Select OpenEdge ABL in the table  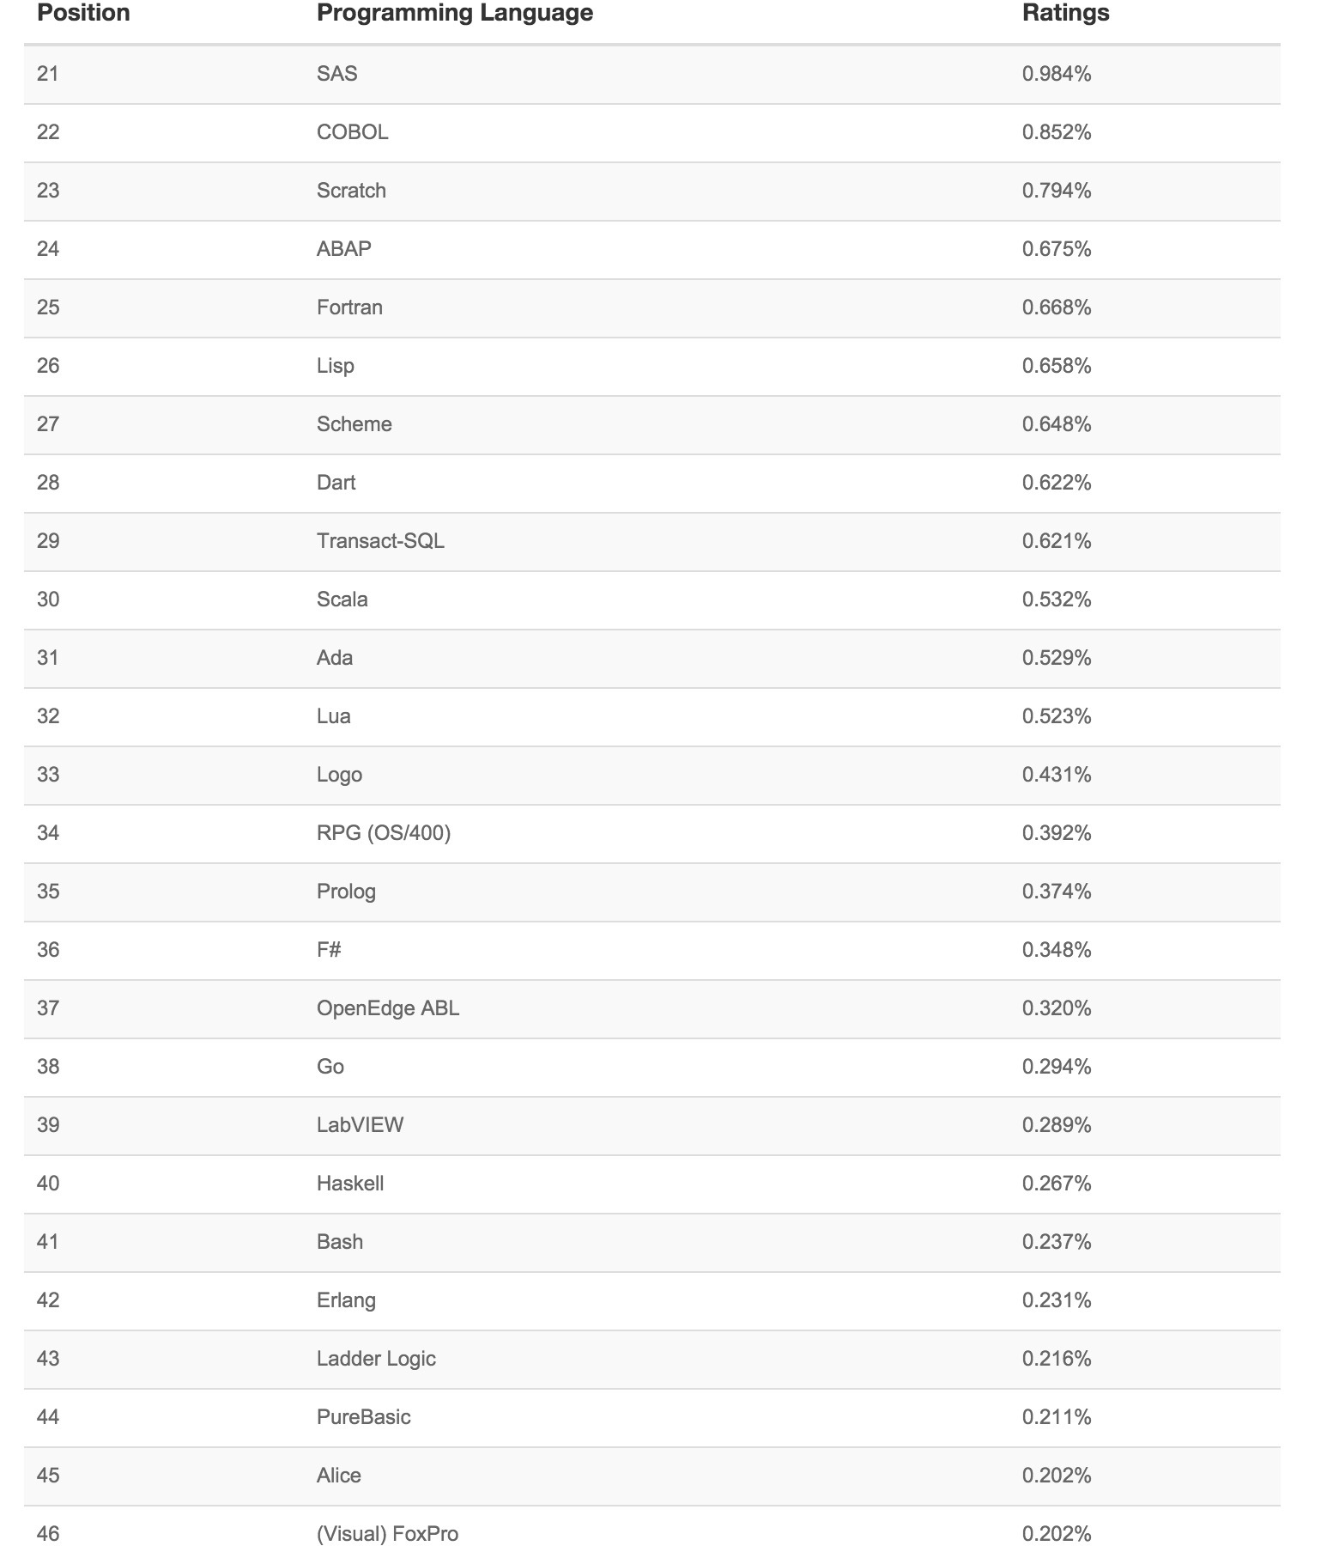tap(388, 1008)
